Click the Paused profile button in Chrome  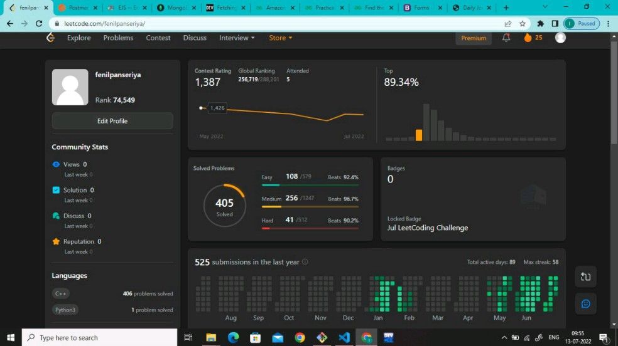click(x=582, y=24)
